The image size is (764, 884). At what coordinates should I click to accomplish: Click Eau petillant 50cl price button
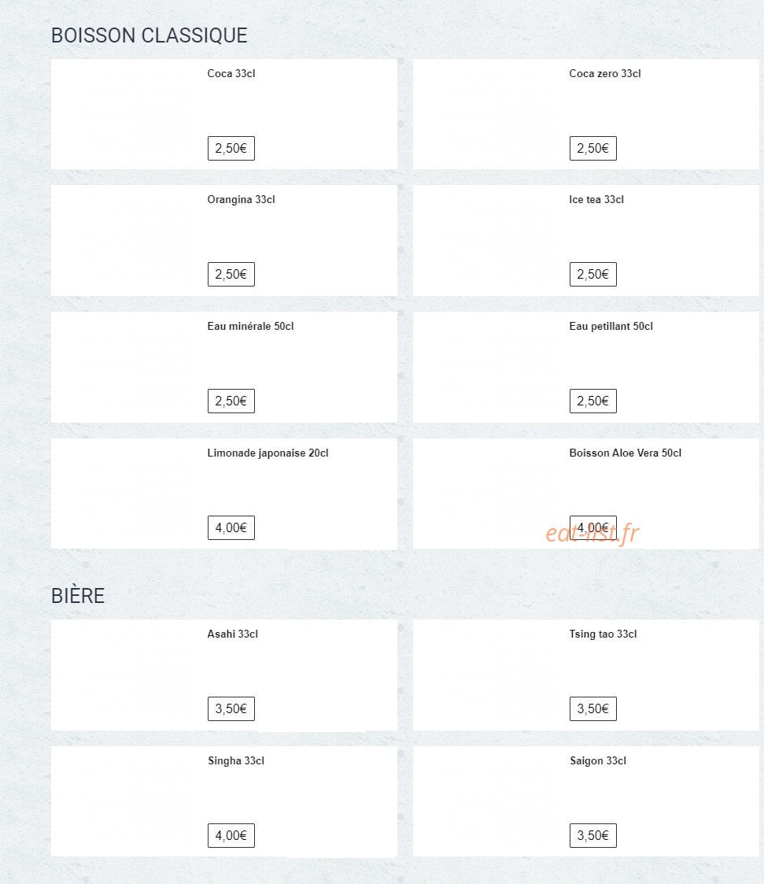[592, 401]
